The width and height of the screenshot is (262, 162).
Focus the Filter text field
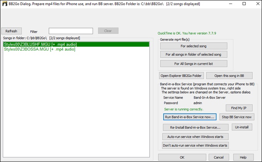[71, 31]
